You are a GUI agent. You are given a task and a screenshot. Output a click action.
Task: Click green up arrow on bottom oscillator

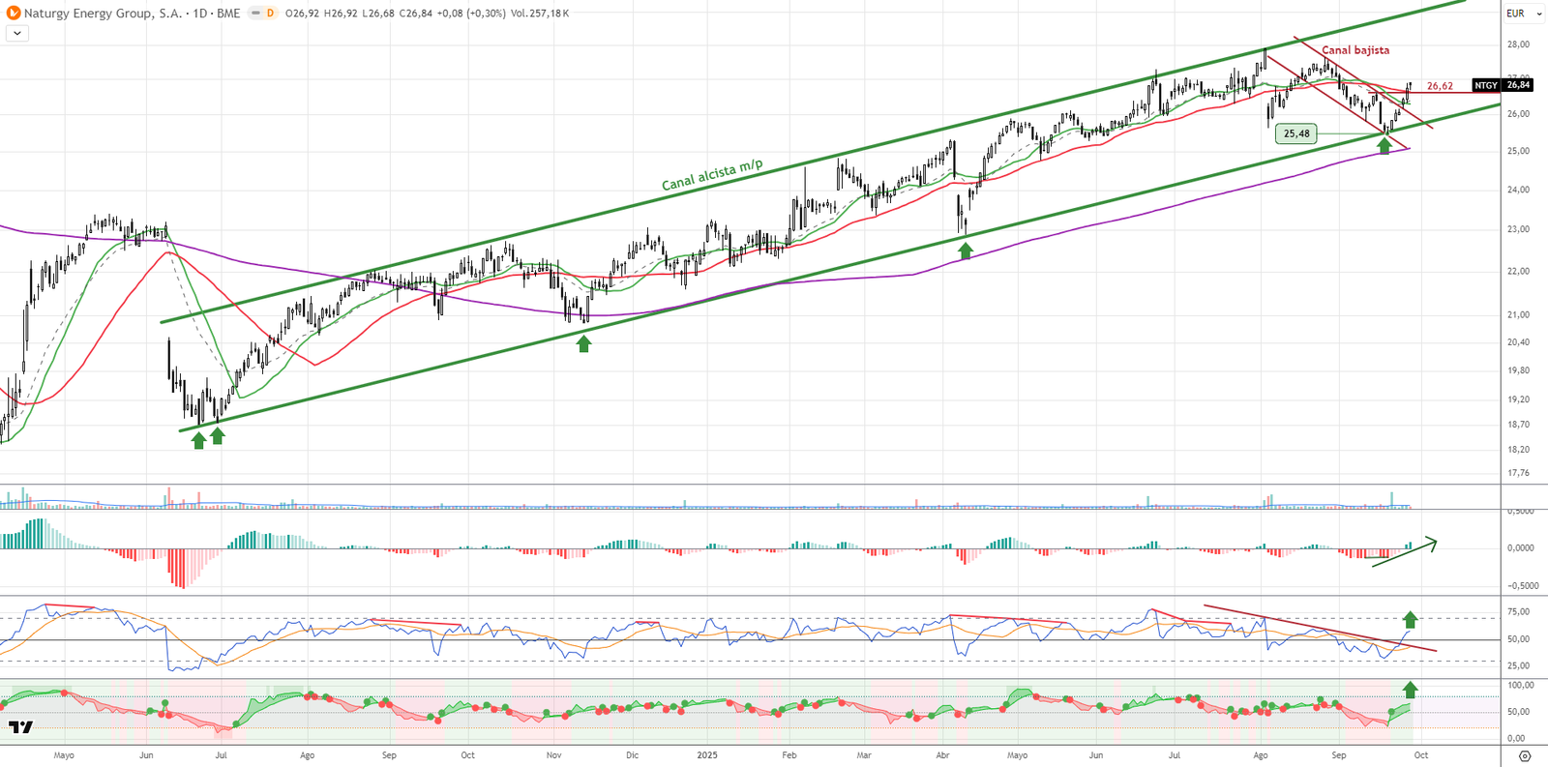coord(1411,690)
